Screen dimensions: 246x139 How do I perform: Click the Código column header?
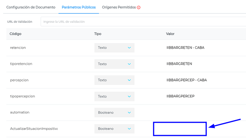pyautogui.click(x=15, y=34)
